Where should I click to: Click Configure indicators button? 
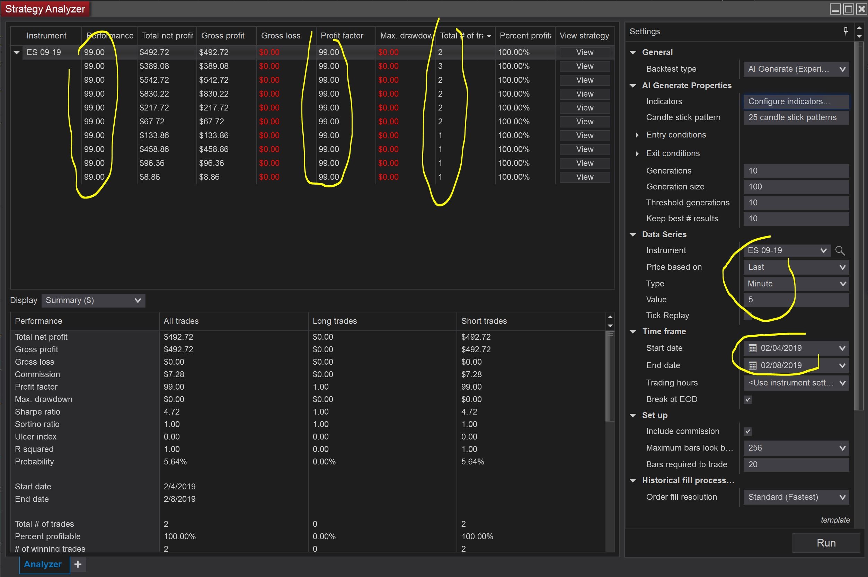coord(796,101)
